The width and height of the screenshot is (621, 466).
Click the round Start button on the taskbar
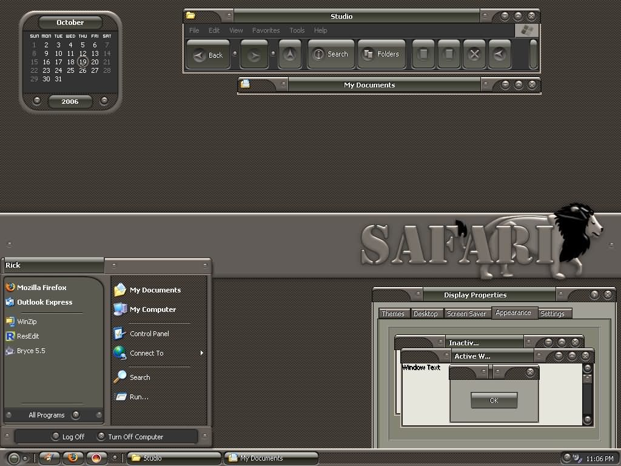pyautogui.click(x=13, y=459)
